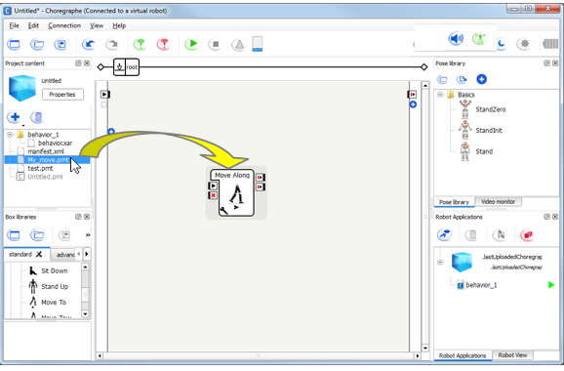Screen dimensions: 564x371
Task: Click the green Play behavior button
Action: point(191,44)
